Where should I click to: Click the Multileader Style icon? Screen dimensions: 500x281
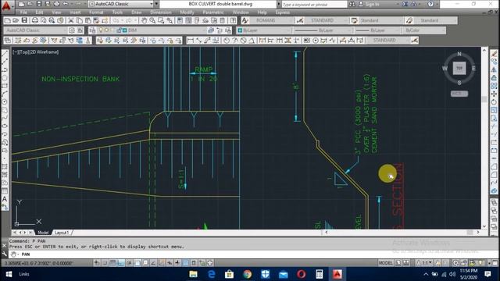click(x=409, y=21)
